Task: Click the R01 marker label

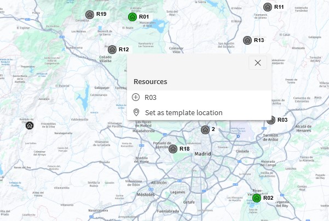Action: coord(144,16)
